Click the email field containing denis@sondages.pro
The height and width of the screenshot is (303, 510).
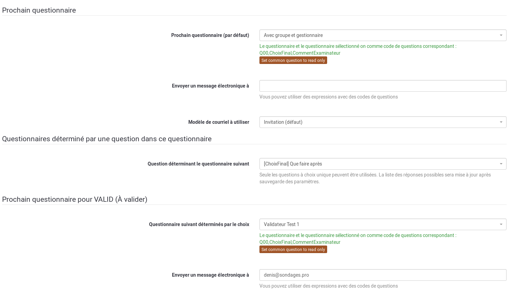pyautogui.click(x=382, y=275)
